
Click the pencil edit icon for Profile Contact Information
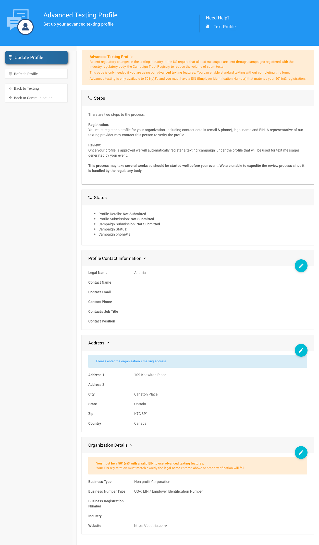coord(301,266)
